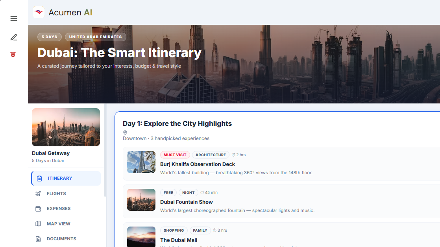440x247 pixels.
Task: Click the Acumen AI brand name
Action: (x=70, y=12)
